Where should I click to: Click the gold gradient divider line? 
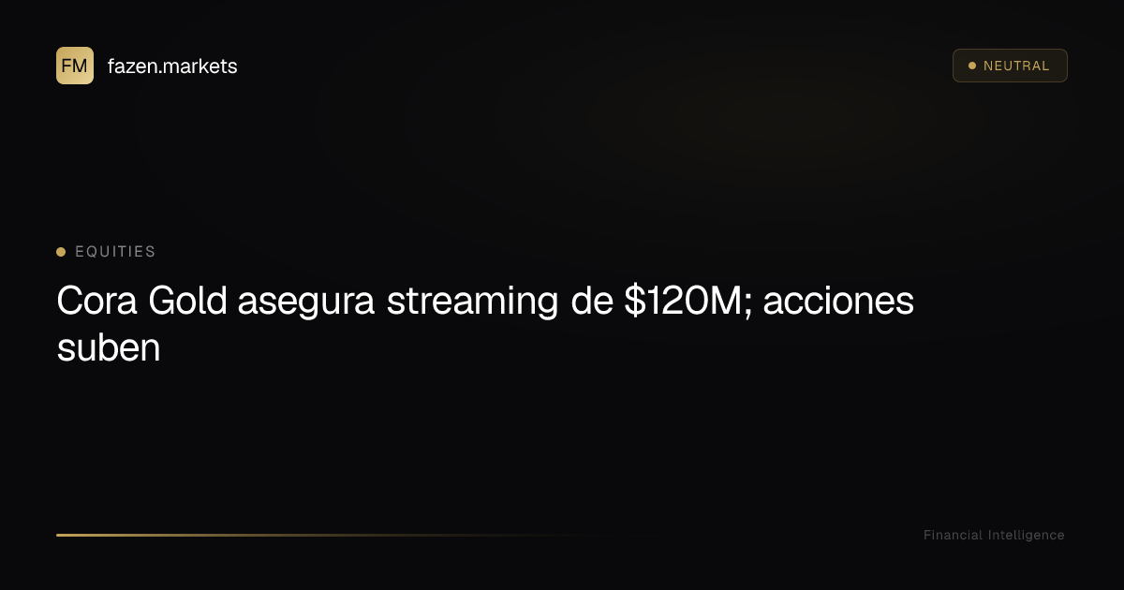[x=328, y=535]
